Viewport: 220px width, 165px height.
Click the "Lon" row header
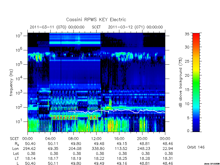[x=15, y=148]
